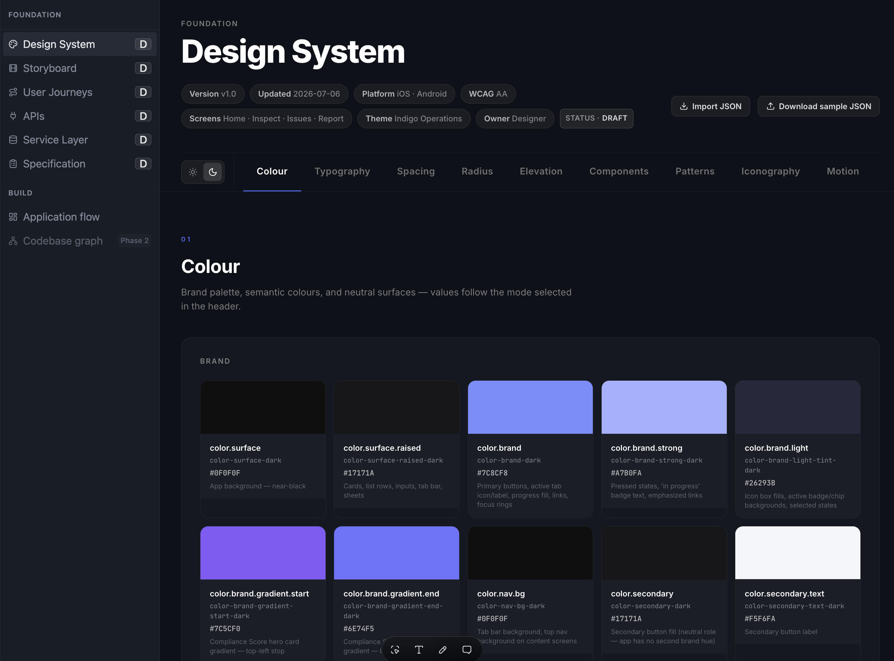Click the D badge beside Specification

tap(143, 164)
